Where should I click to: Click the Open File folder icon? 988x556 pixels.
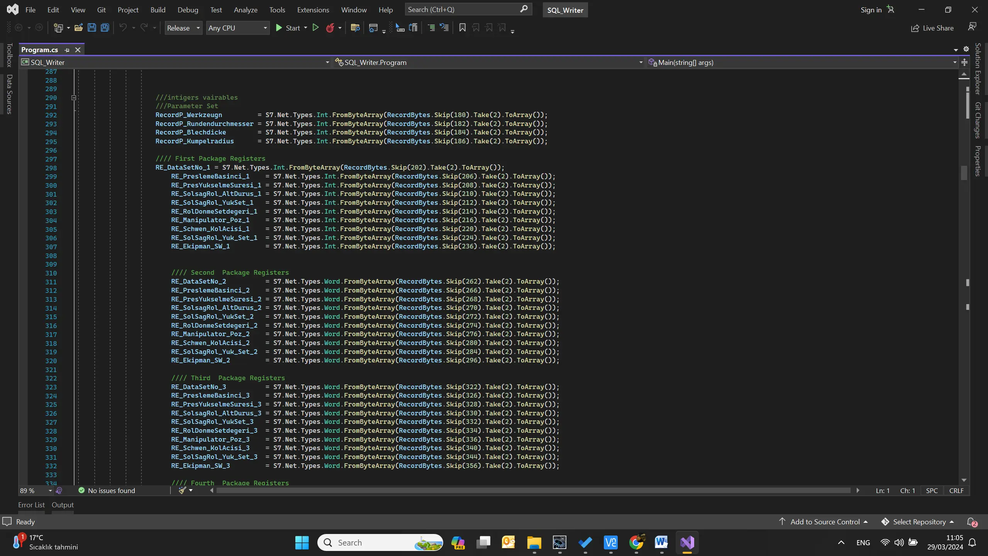(x=79, y=28)
